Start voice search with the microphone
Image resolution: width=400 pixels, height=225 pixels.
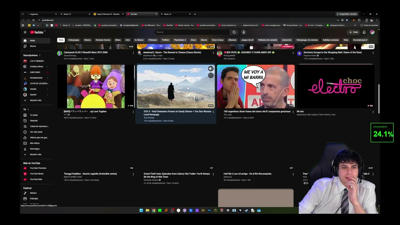tap(244, 32)
